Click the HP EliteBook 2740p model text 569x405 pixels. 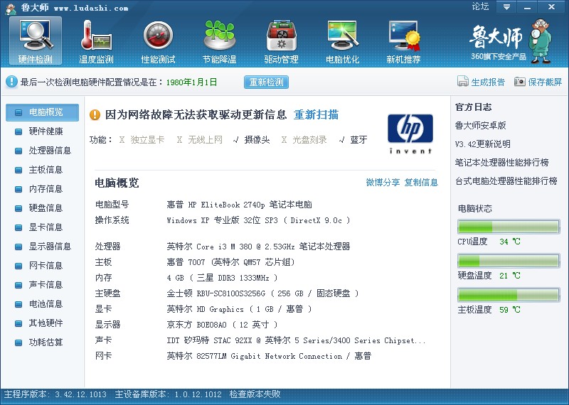(x=240, y=205)
